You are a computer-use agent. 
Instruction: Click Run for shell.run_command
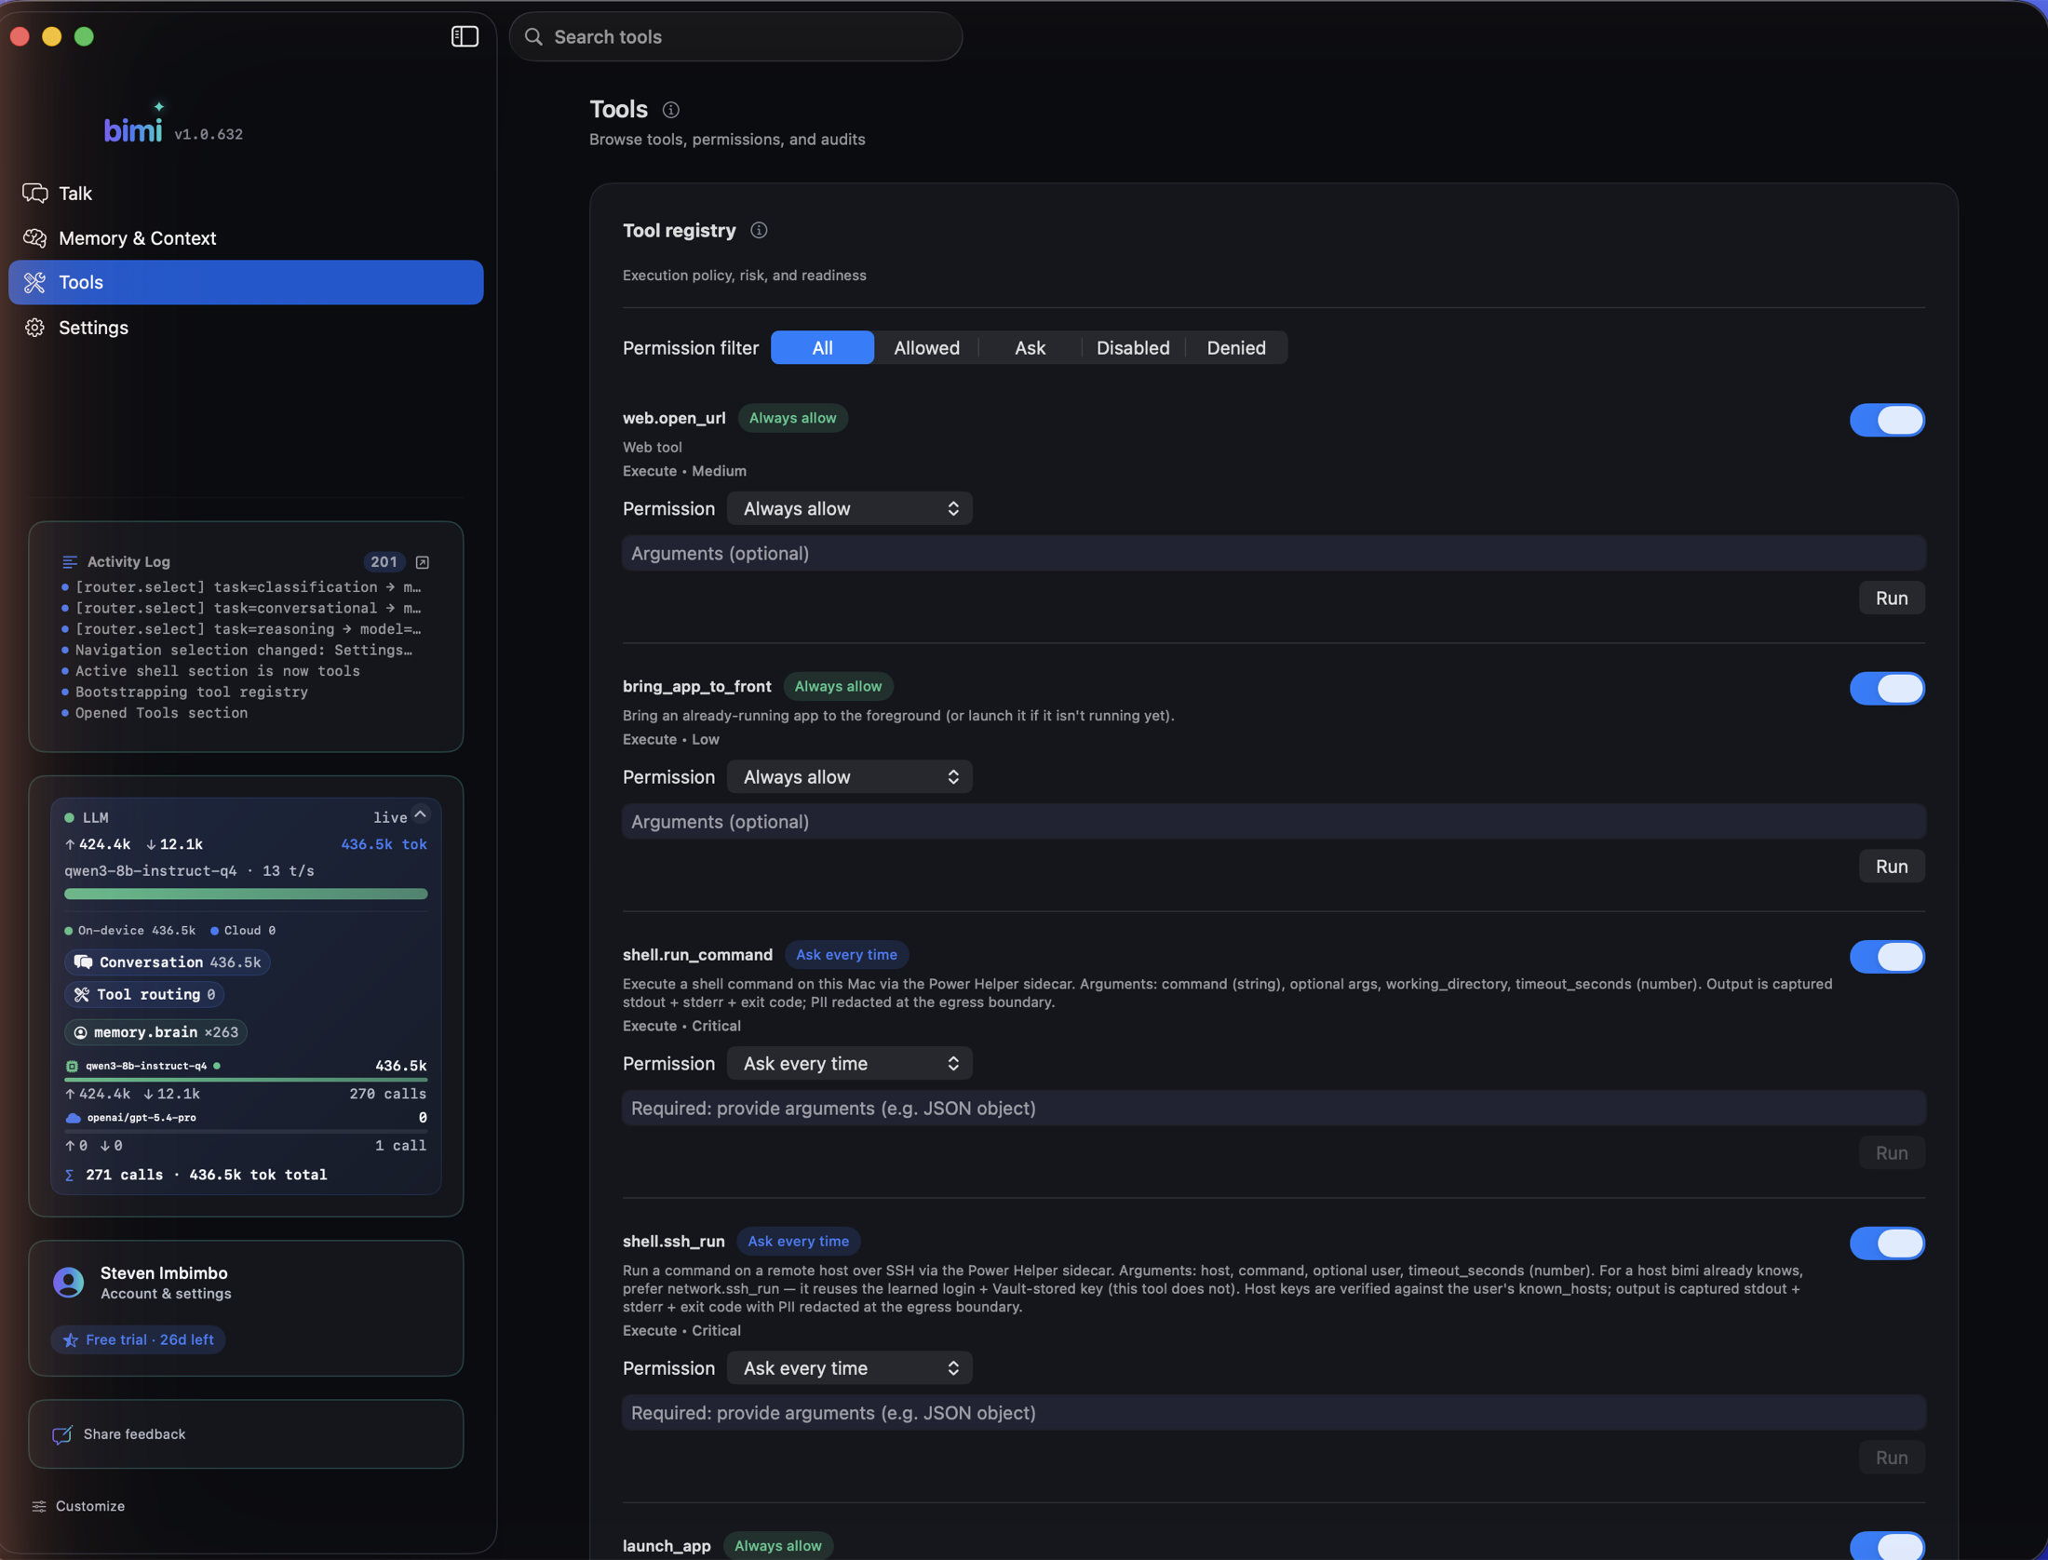coord(1892,1152)
